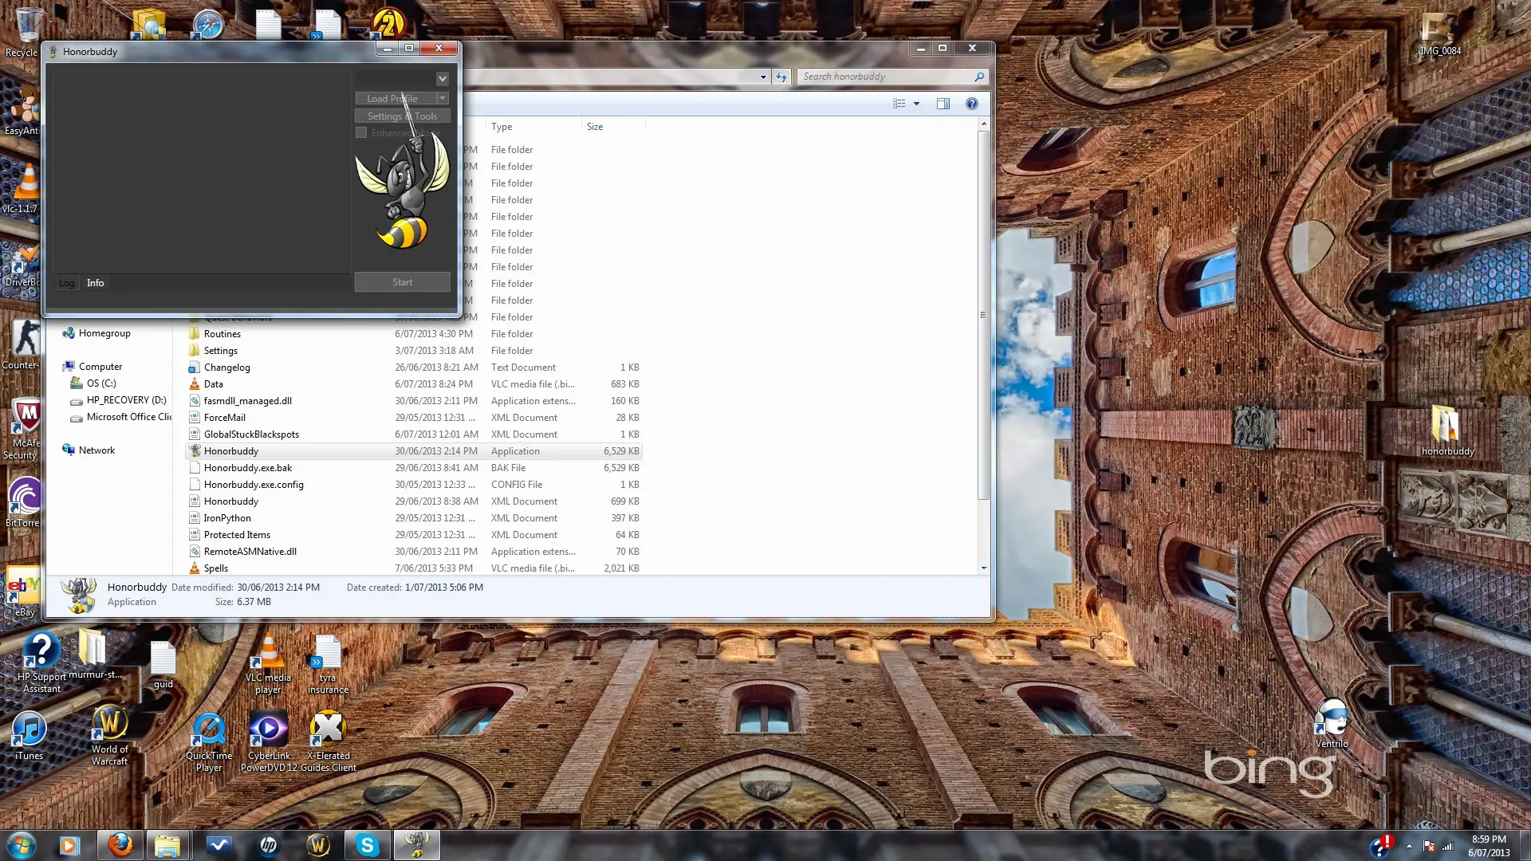Select the Routines folder
The image size is (1531, 861).
[413, 334]
